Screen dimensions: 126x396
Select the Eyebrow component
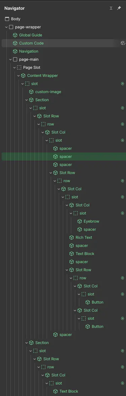(91, 221)
